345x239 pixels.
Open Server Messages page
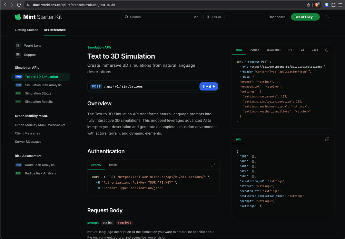(x=28, y=142)
